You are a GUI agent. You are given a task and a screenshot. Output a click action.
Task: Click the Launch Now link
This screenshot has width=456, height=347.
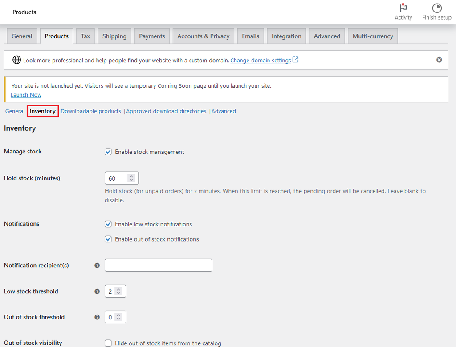click(26, 95)
